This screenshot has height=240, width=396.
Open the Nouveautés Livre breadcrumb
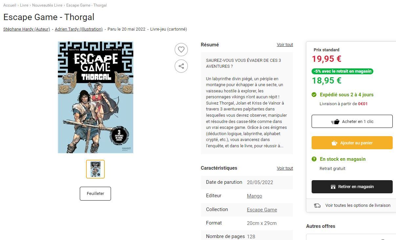click(47, 5)
